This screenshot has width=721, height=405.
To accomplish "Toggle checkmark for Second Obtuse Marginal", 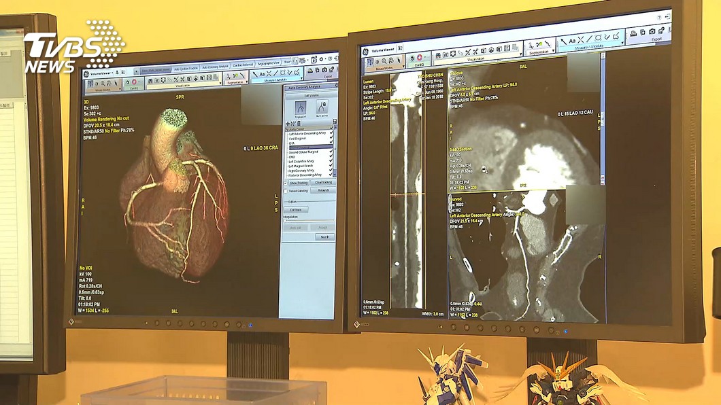I will pyautogui.click(x=331, y=152).
